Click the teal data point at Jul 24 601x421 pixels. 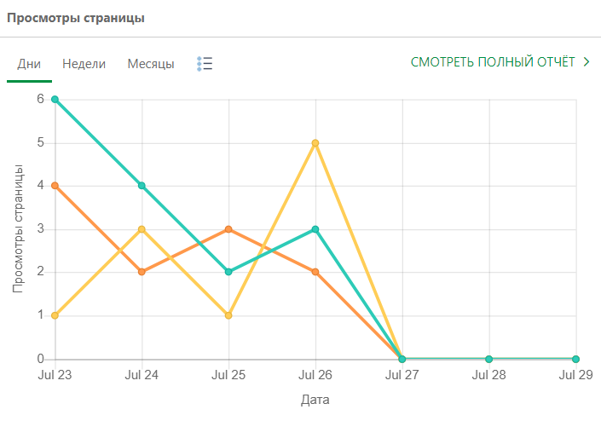(x=142, y=185)
